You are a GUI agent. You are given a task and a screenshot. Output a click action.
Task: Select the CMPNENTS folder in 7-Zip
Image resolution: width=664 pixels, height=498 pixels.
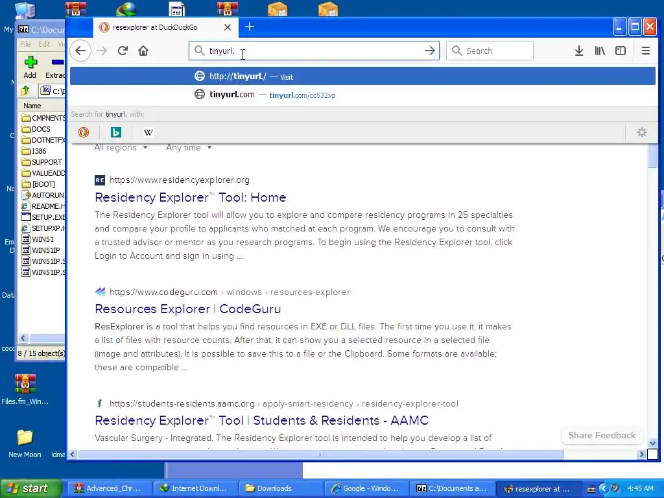pyautogui.click(x=43, y=118)
